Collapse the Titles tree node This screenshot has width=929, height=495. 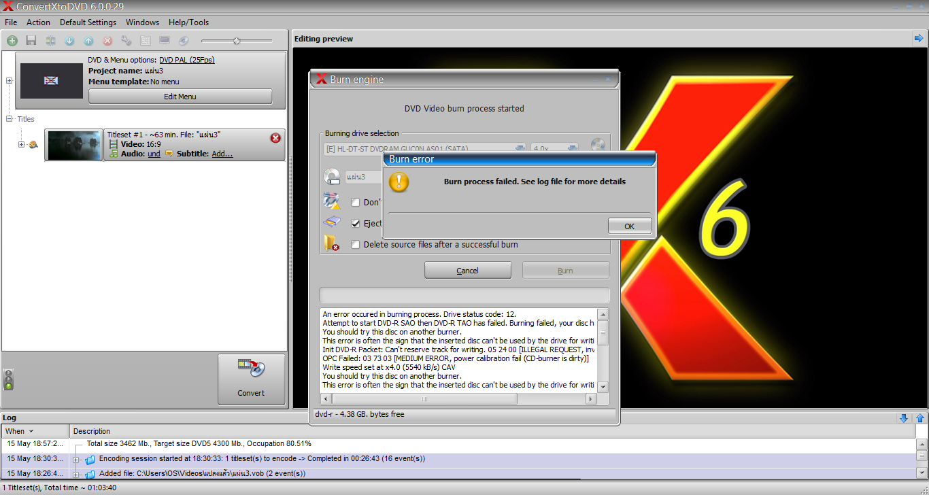10,119
